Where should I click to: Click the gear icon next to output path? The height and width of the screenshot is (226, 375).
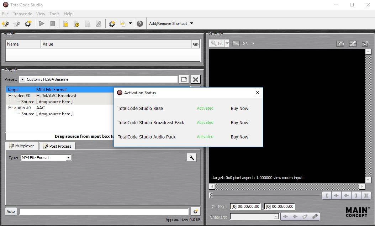tap(196, 211)
